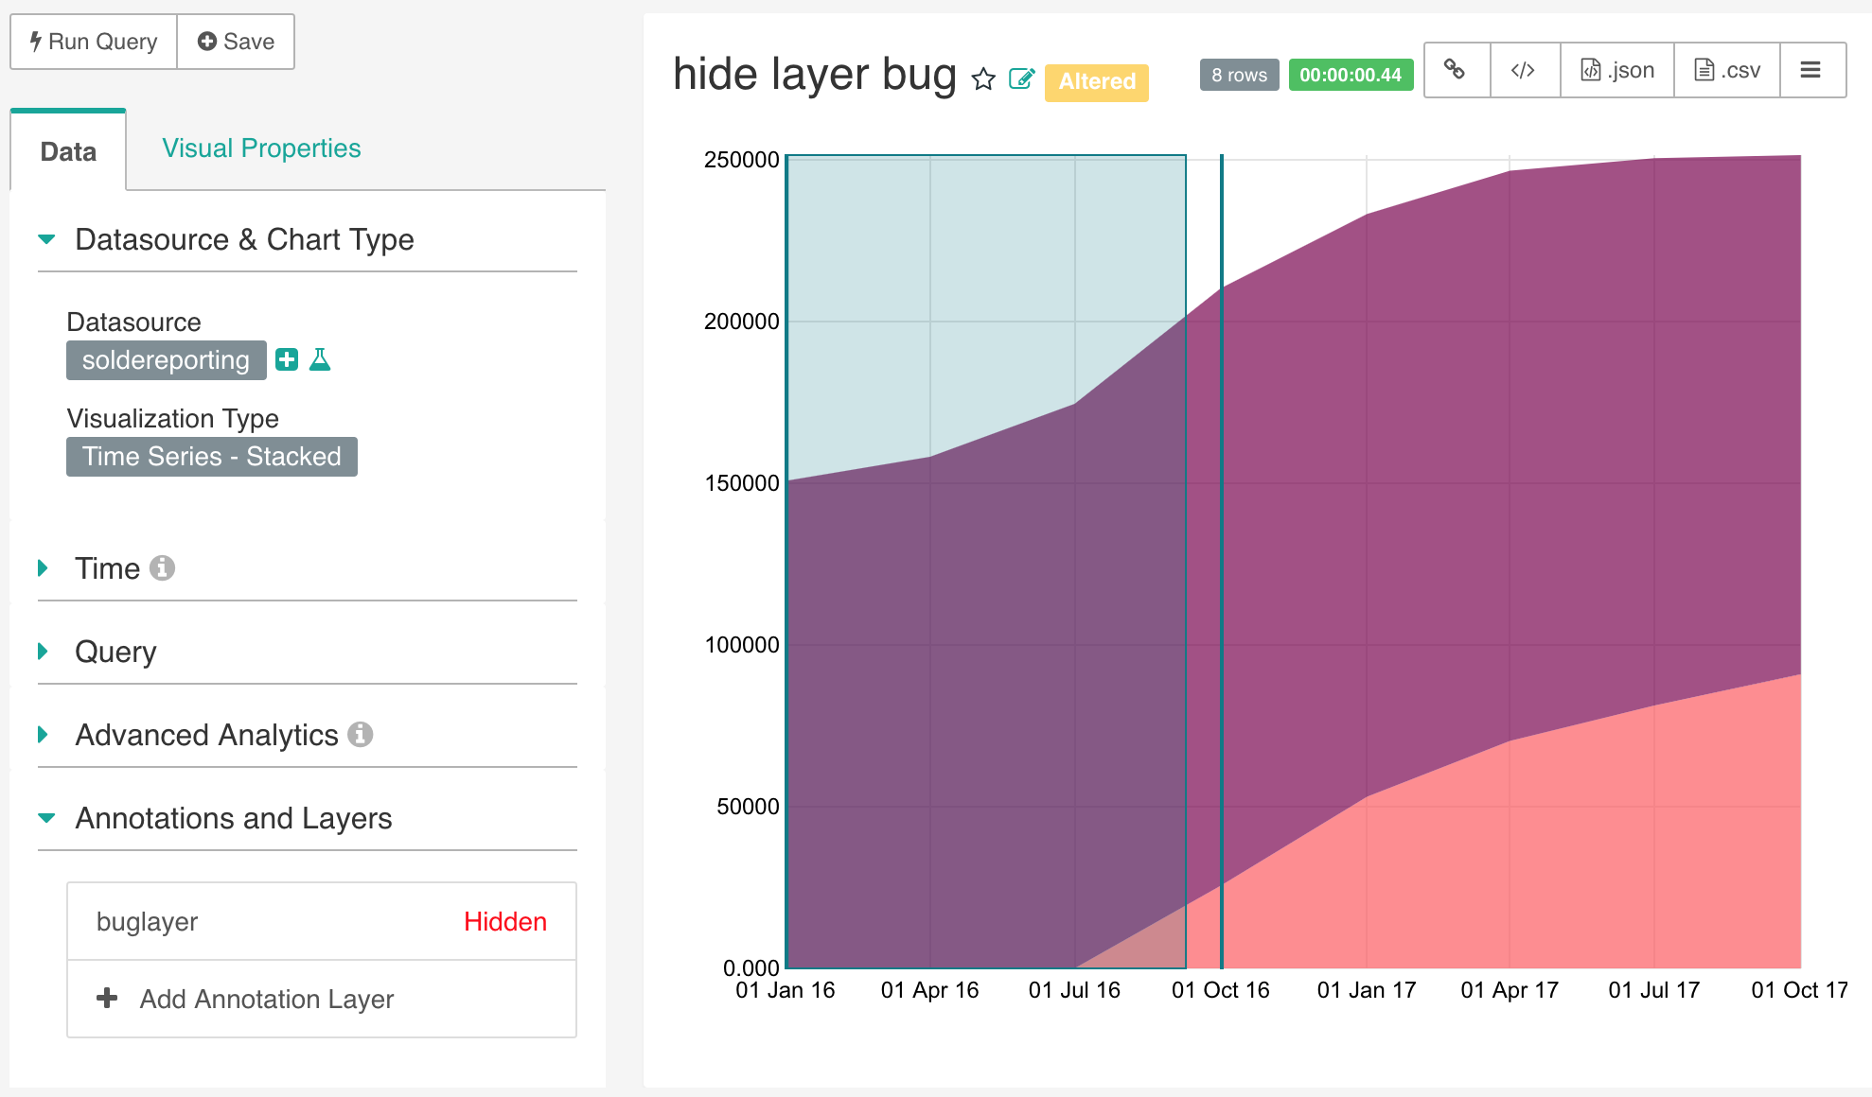This screenshot has width=1872, height=1097.
Task: Collapse the Datasource & Chart Type section
Action: coord(44,239)
